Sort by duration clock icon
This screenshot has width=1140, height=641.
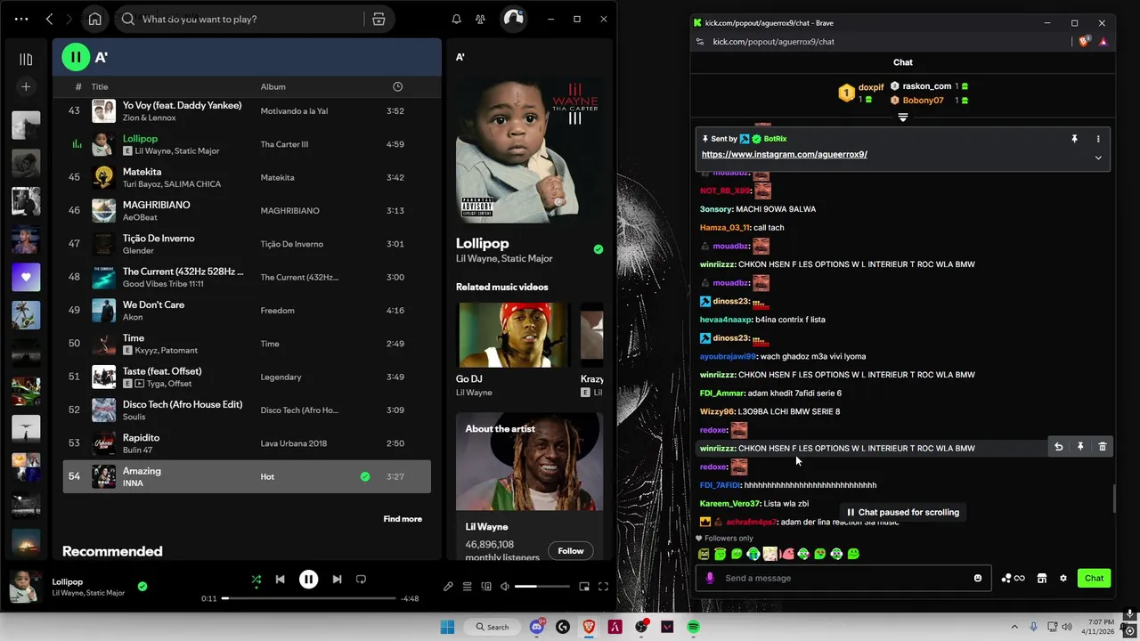pos(397,86)
